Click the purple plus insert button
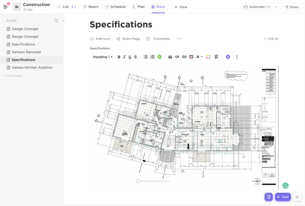The width and height of the screenshot is (305, 206). pyautogui.click(x=228, y=57)
